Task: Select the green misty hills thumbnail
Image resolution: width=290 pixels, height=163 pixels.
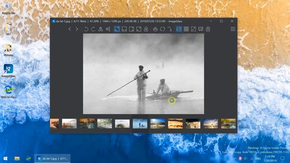Action: pyautogui.click(x=105, y=124)
